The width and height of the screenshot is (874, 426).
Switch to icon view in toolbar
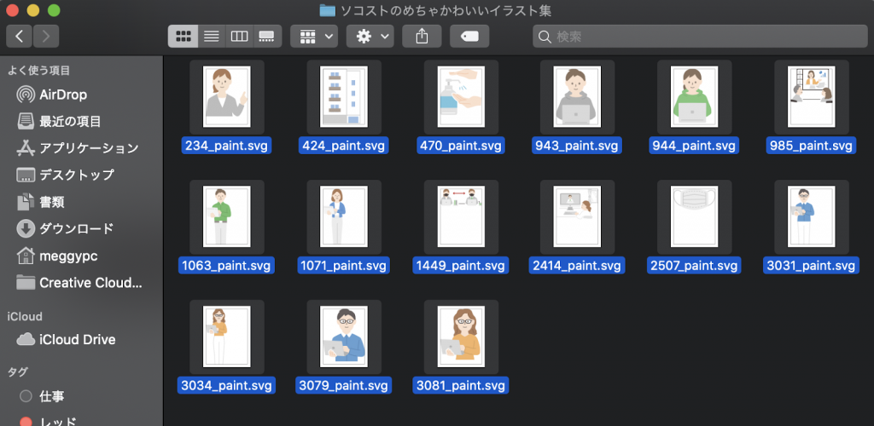[x=183, y=36]
